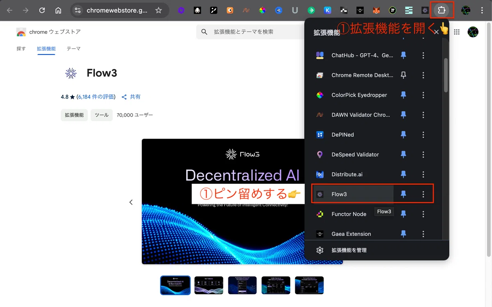Open the ColorPick rainbow wheel toolbar icon
492x307 pixels.
pyautogui.click(x=262, y=10)
